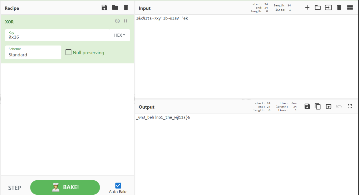Open file as input
359x195 pixels.
tap(328, 8)
